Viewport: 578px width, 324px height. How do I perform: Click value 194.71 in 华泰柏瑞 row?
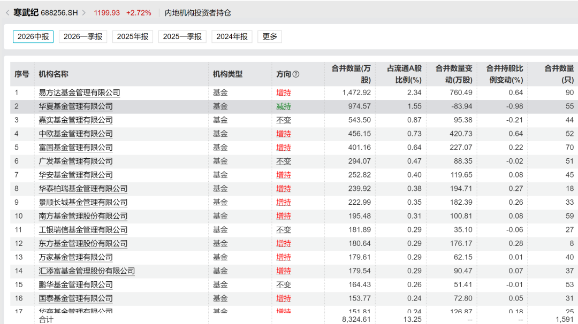461,189
